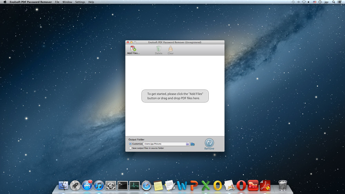Screen dimensions: 345x194
Task: Open the Settings menu
Action: [x=80, y=2]
